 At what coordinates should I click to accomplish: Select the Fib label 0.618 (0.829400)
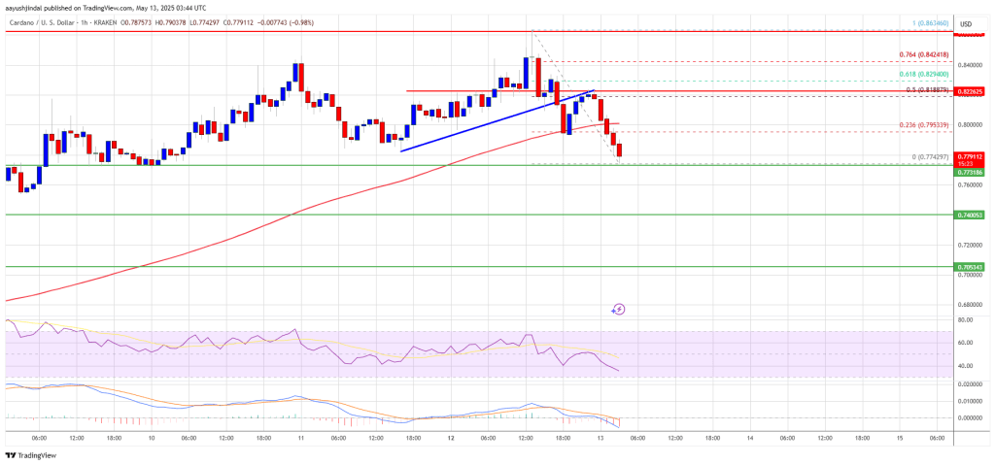pos(923,75)
